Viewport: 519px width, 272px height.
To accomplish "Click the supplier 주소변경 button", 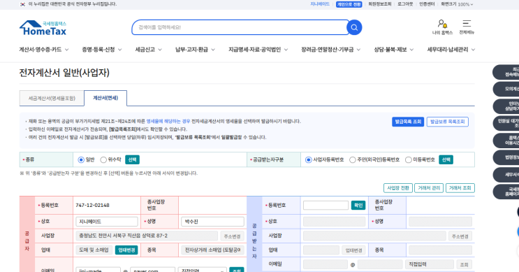I will pos(233,236).
